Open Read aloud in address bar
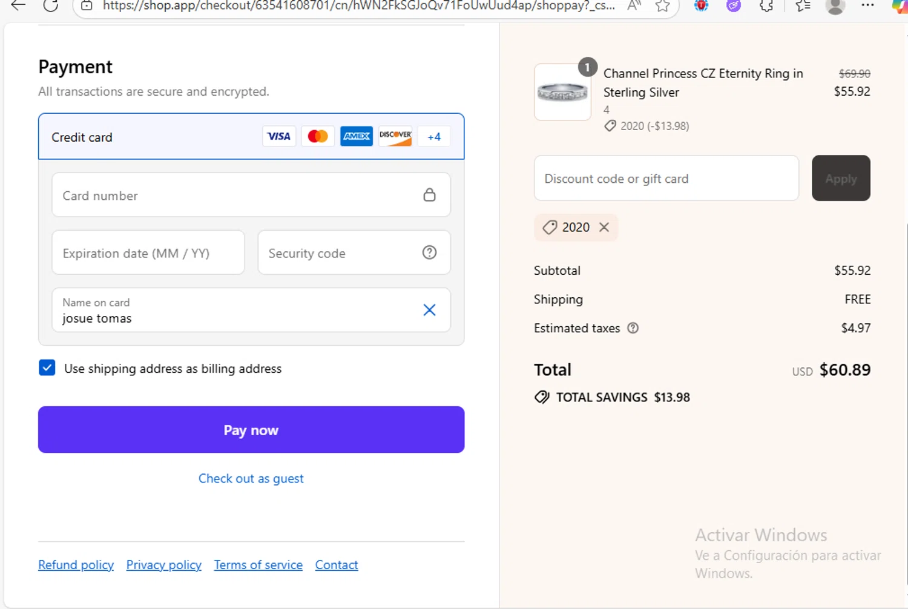 coord(634,6)
